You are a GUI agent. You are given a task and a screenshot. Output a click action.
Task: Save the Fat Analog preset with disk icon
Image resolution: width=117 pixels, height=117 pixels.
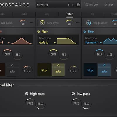(x=78, y=5)
